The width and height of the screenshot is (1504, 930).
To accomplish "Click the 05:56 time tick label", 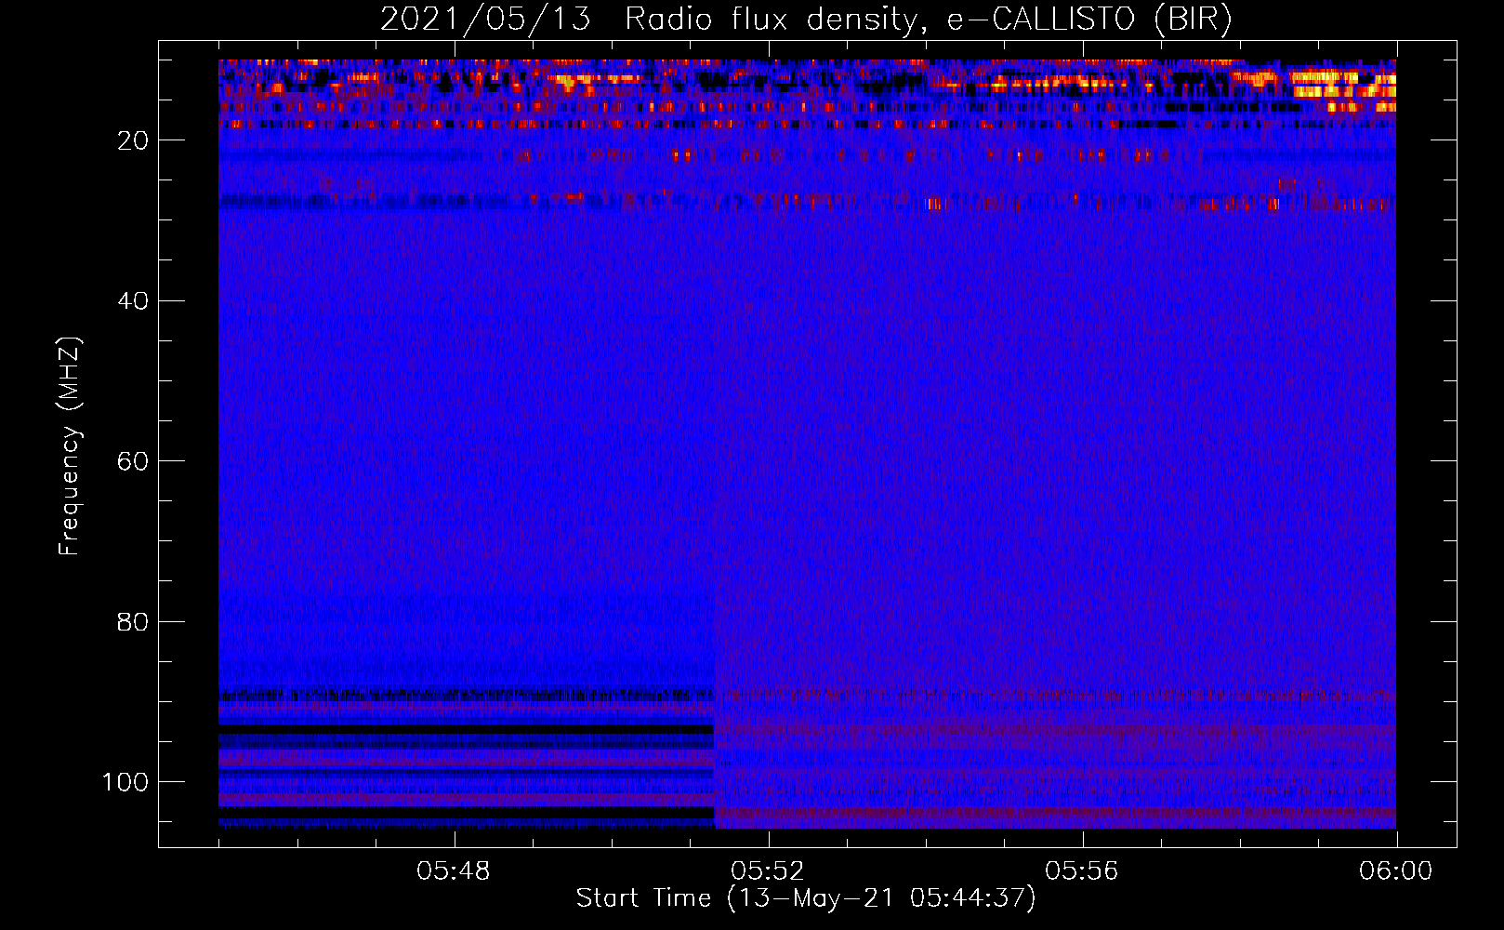I will coord(1082,871).
